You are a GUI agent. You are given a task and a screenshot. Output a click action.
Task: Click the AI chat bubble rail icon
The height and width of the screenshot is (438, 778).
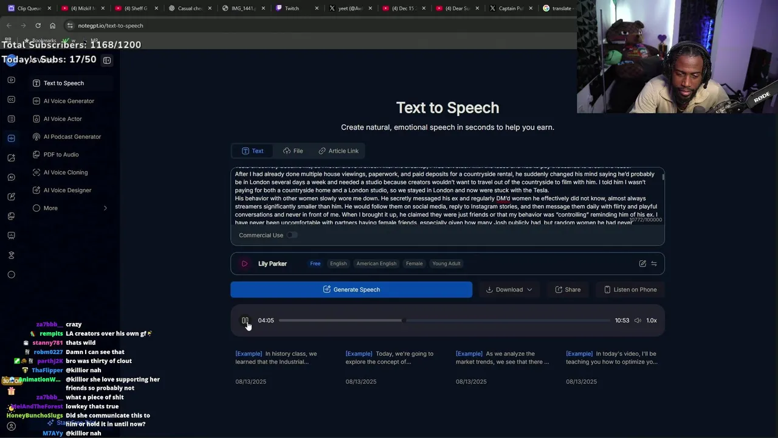11,177
